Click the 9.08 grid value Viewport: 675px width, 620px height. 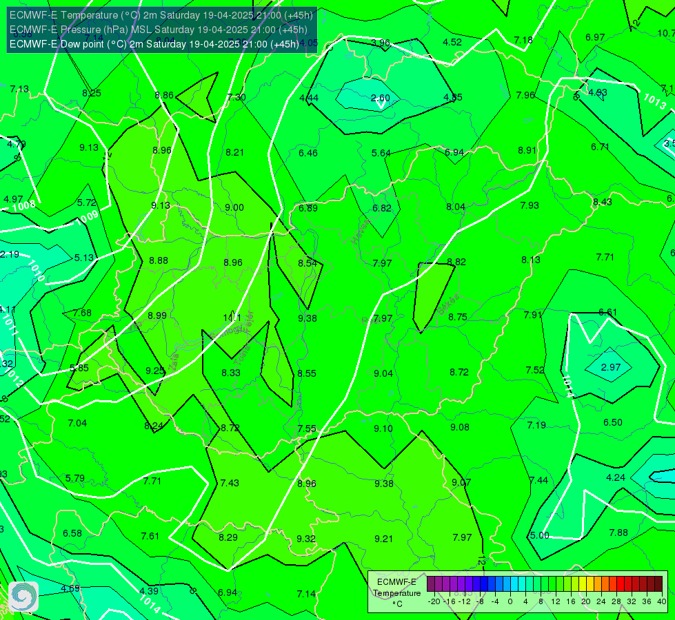point(460,427)
